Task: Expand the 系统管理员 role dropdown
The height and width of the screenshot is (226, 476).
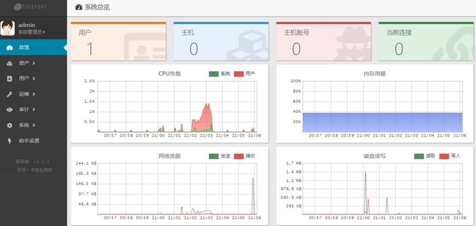Action: tap(32, 32)
